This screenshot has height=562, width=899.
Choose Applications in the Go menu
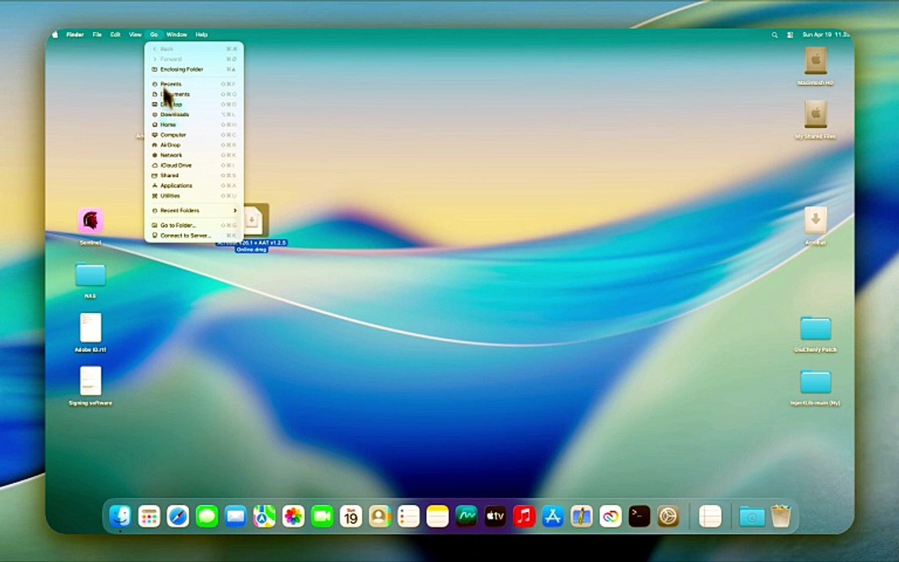click(194, 186)
